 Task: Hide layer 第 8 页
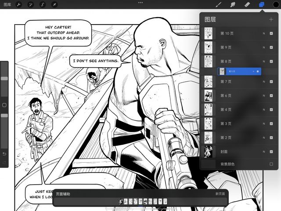coord(271,62)
